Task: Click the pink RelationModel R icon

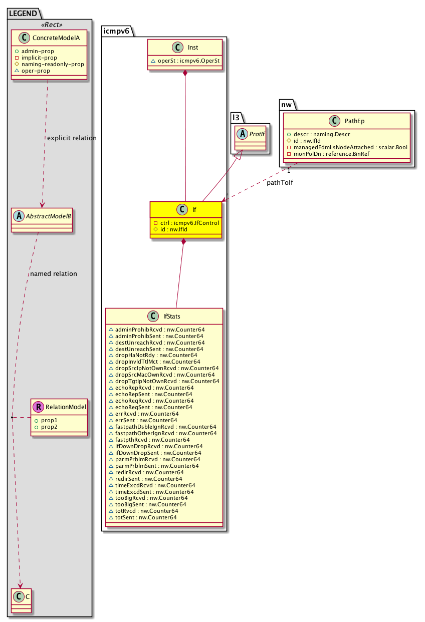Action: coord(38,407)
